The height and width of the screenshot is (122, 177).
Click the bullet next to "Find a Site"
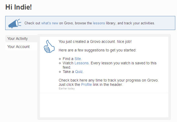[60, 59]
